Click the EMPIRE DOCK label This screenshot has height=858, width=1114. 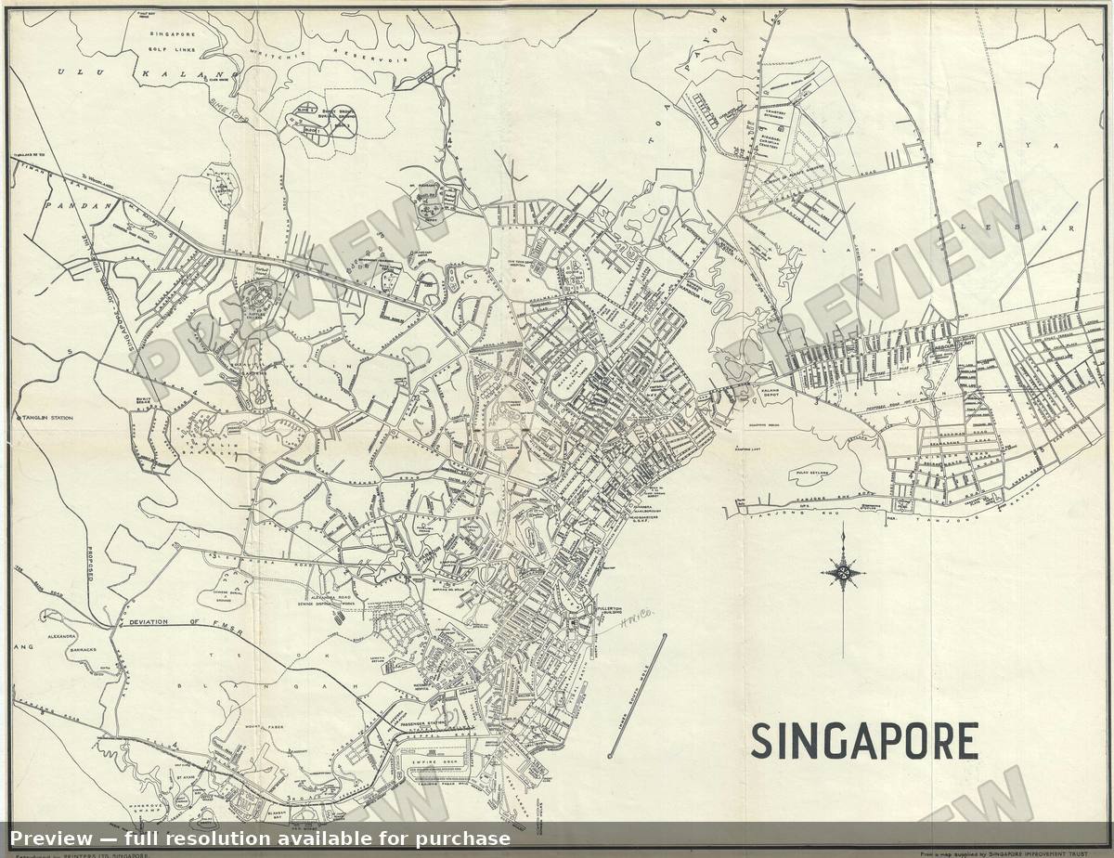436,760
